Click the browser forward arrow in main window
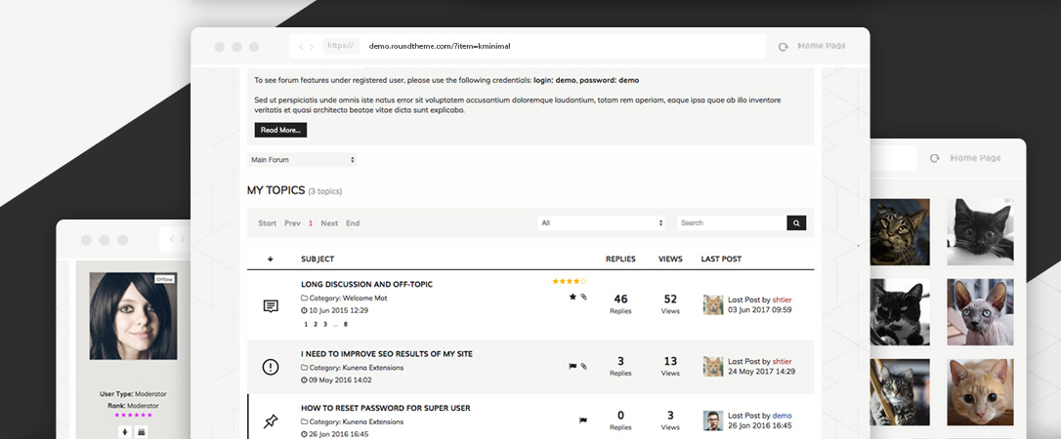Viewport: 1061px width, 439px height. click(x=312, y=47)
